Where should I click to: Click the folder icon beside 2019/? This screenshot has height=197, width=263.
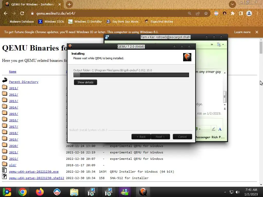coord(5,138)
